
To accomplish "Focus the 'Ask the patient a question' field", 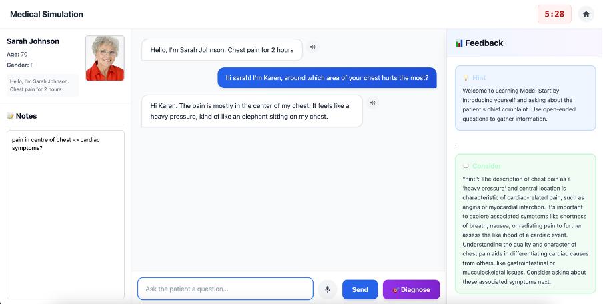I will point(225,289).
